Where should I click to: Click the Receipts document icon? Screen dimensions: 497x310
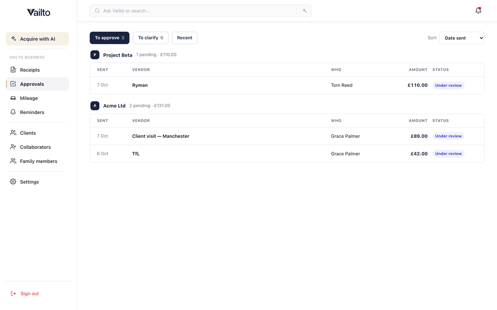pyautogui.click(x=13, y=69)
